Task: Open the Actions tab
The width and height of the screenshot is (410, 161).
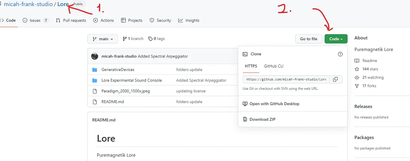Action: pyautogui.click(x=104, y=20)
